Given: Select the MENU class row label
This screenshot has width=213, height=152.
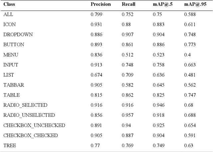Looking at the screenshot, I should click(11, 55).
